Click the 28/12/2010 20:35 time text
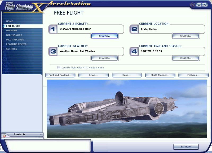The width and height of the screenshot is (212, 153). point(151,51)
